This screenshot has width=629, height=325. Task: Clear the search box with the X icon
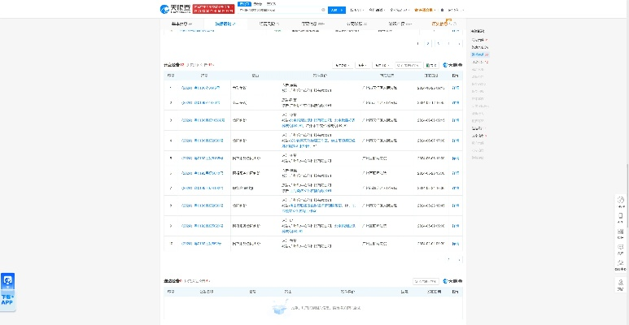click(323, 10)
